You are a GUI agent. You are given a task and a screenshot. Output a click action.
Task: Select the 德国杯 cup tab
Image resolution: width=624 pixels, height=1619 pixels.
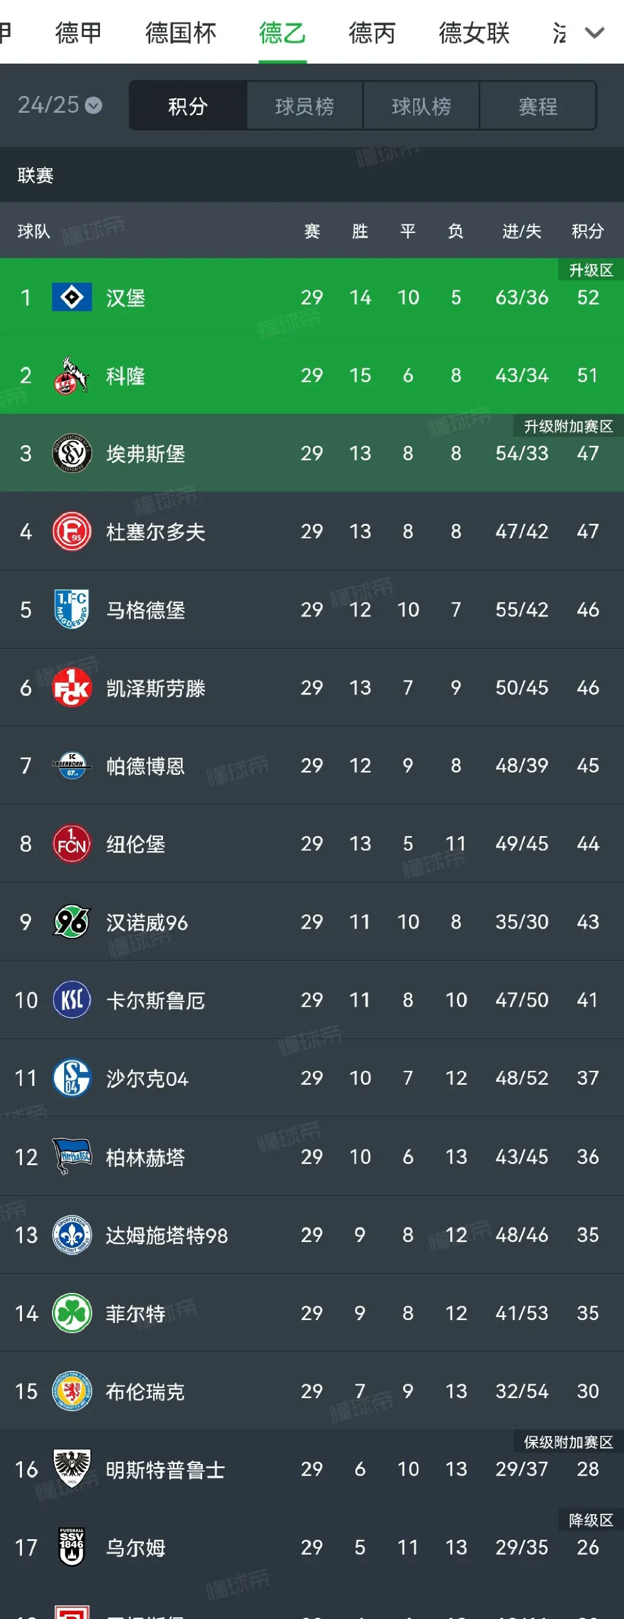pos(181,33)
